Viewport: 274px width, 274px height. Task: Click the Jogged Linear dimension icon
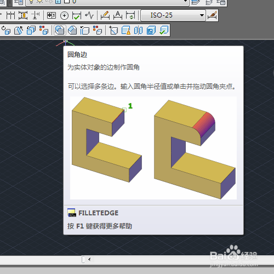tap(89, 15)
